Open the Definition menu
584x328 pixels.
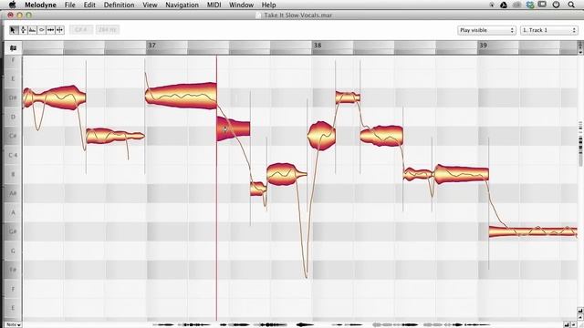[119, 5]
